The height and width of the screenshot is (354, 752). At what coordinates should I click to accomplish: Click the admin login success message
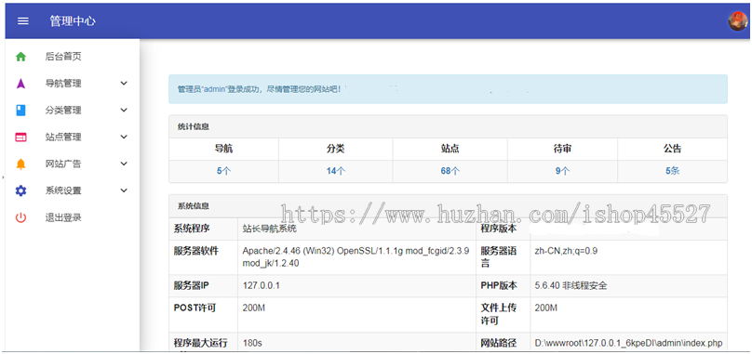click(260, 89)
